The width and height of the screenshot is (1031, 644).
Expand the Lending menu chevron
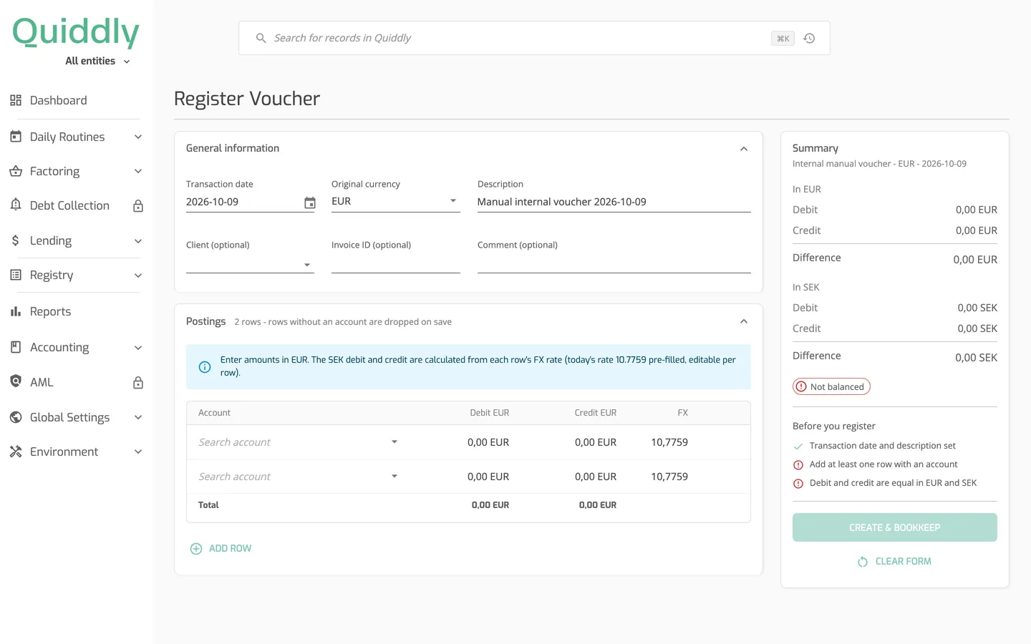tap(138, 241)
